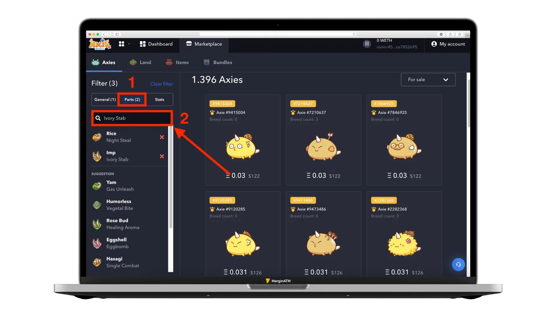The image size is (556, 312).
Task: Click the Axies marketplace icon in sidebar
Action: [x=96, y=62]
